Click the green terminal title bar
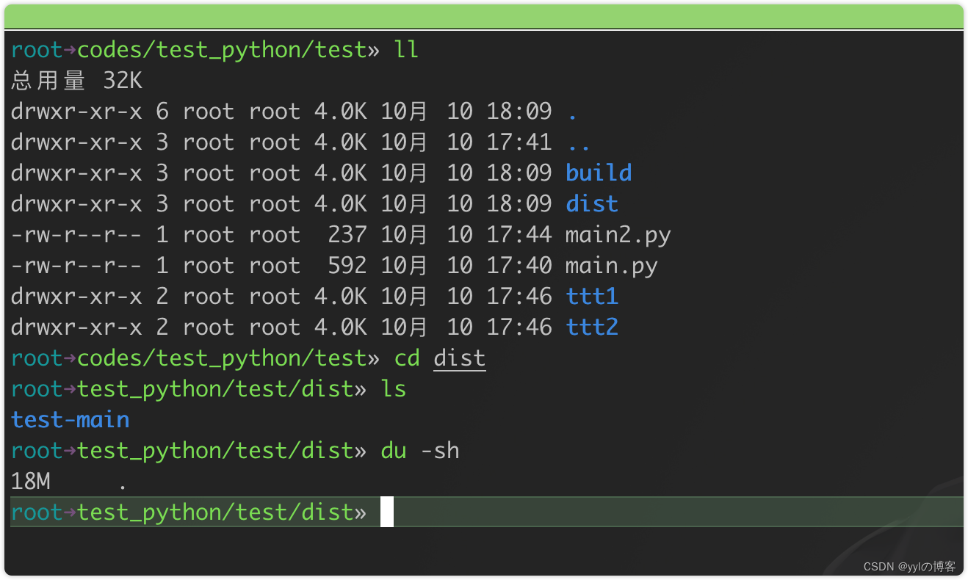The height and width of the screenshot is (580, 968). (484, 13)
